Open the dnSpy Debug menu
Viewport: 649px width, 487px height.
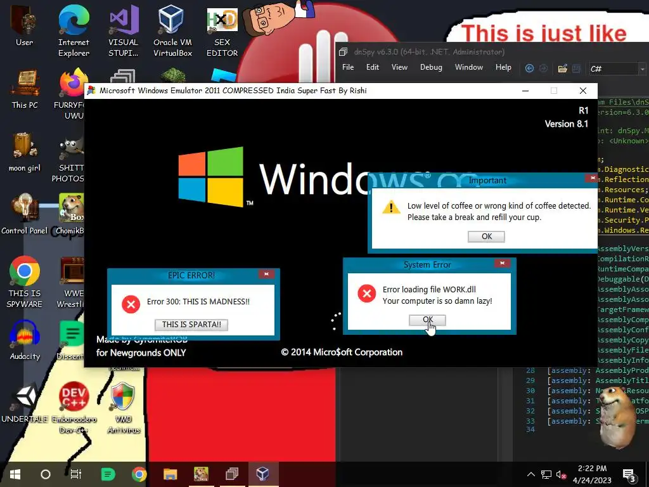coord(431,67)
